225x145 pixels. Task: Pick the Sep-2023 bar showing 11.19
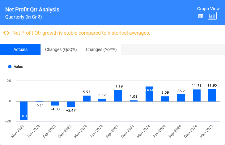pyautogui.click(x=118, y=96)
